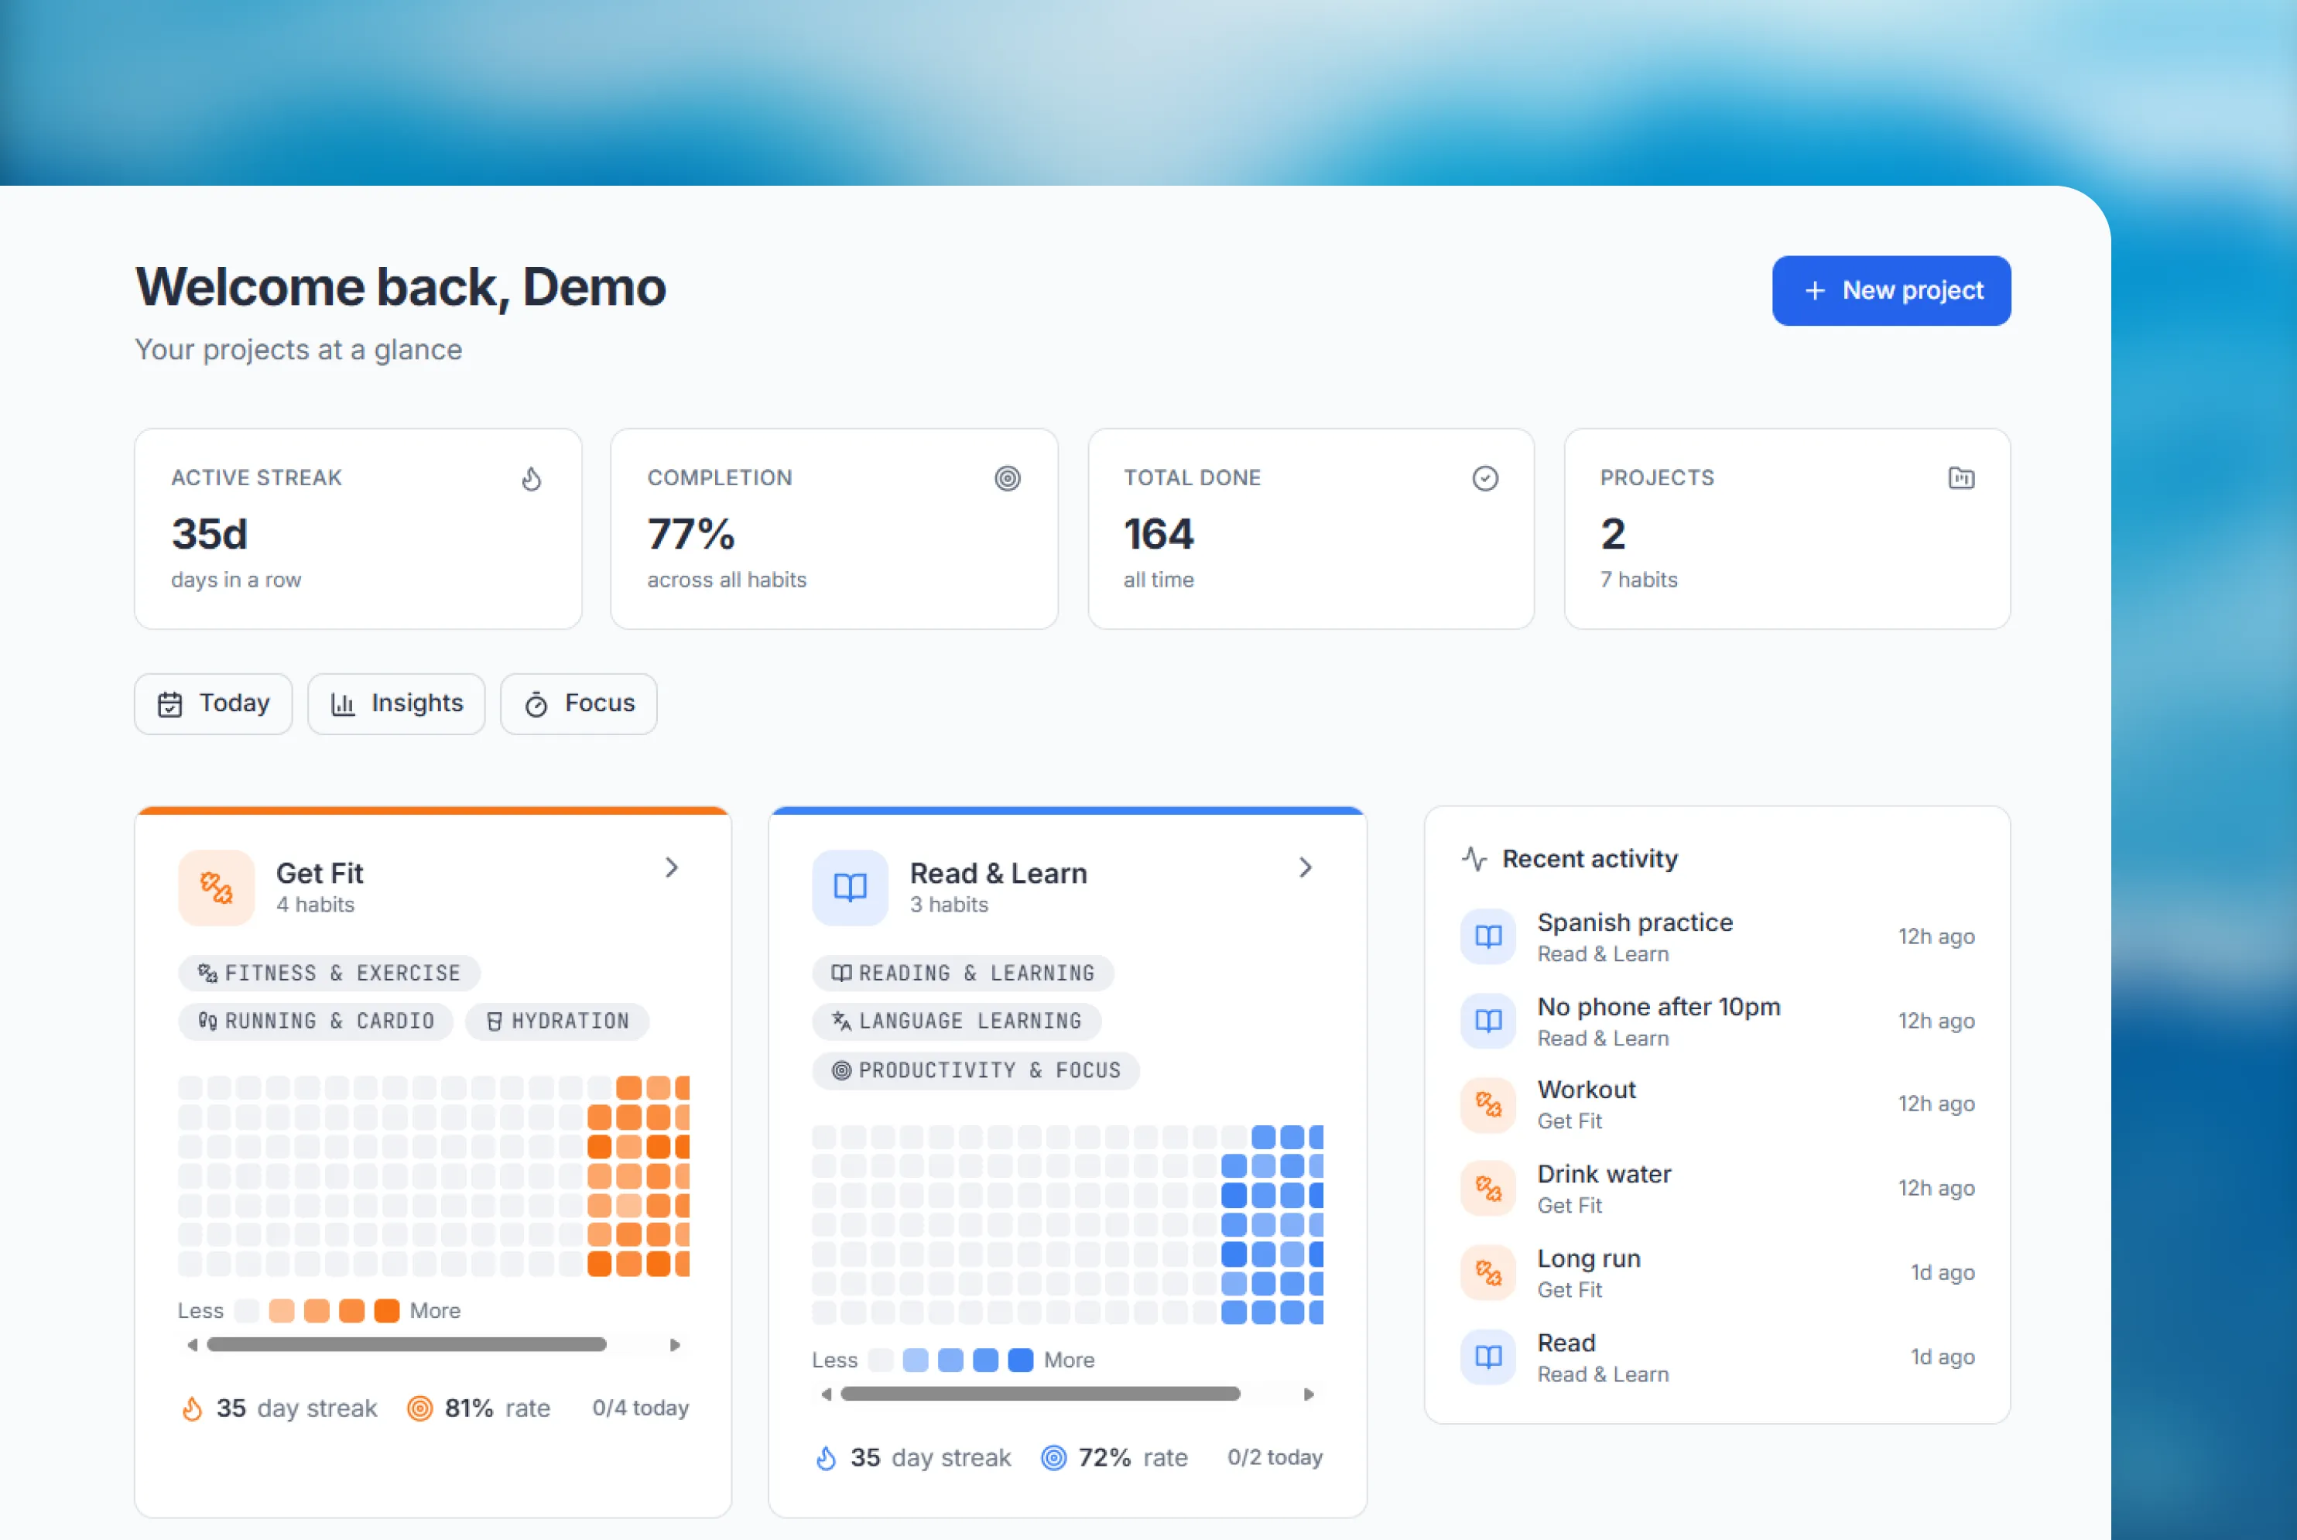Click the folder chart icon in Projects card

pos(1961,478)
